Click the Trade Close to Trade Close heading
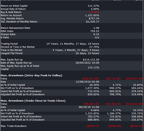Image resolution: width=144 pixels, height=131 pixels. click(x=33, y=101)
